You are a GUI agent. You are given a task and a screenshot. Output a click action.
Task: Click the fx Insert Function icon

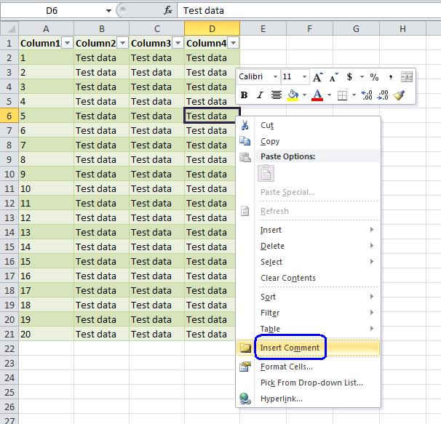tap(168, 10)
